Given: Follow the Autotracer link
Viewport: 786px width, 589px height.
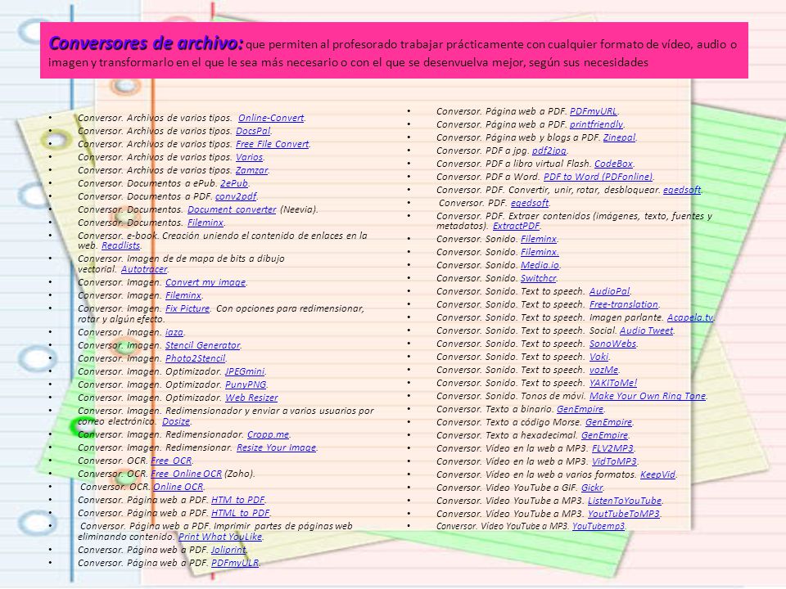Looking at the screenshot, I should pos(144,269).
